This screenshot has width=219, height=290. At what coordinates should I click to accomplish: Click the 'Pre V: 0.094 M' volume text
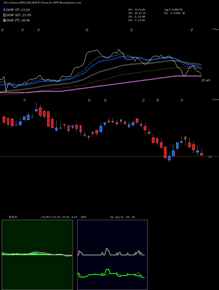tap(174, 13)
